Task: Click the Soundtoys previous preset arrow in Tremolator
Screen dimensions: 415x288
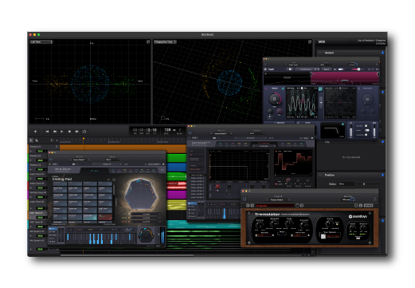Action: pos(248,206)
